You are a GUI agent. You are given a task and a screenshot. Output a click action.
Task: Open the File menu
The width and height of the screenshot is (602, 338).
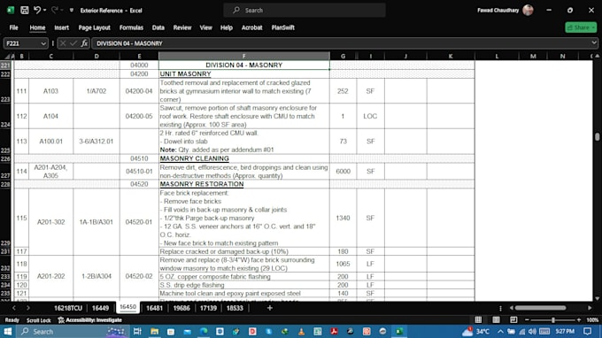(x=14, y=27)
